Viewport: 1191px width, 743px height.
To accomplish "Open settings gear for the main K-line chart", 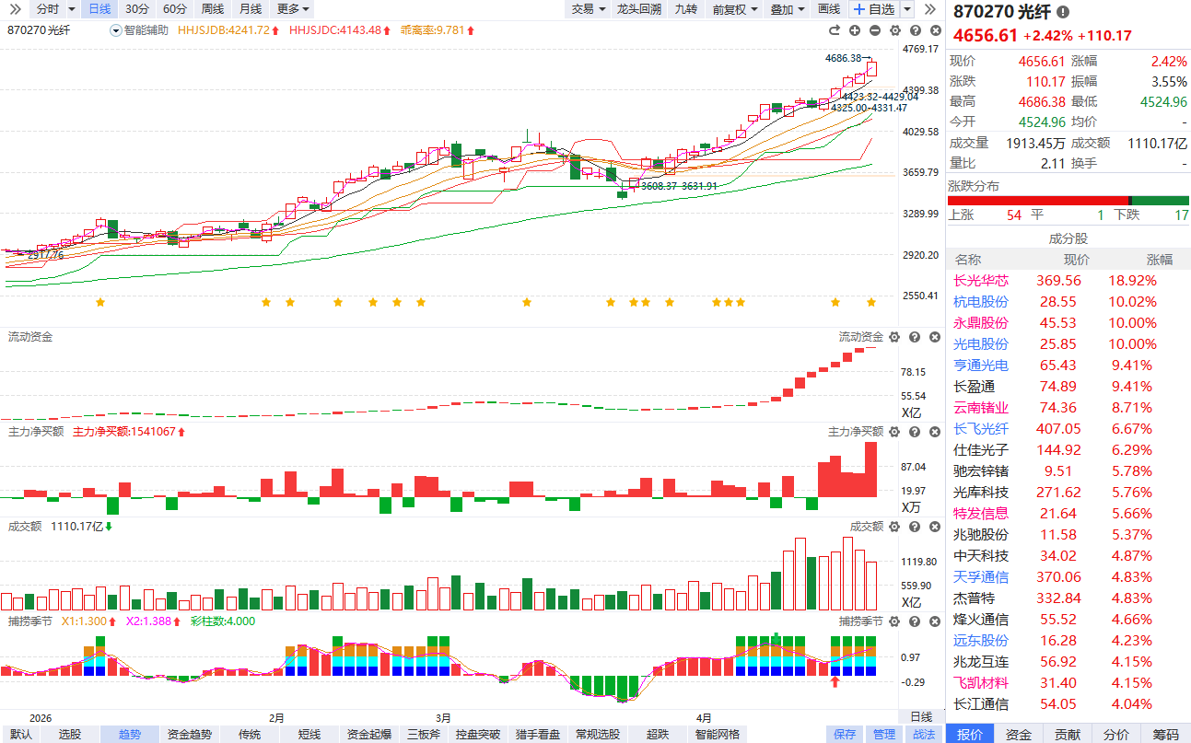I will pos(894,30).
